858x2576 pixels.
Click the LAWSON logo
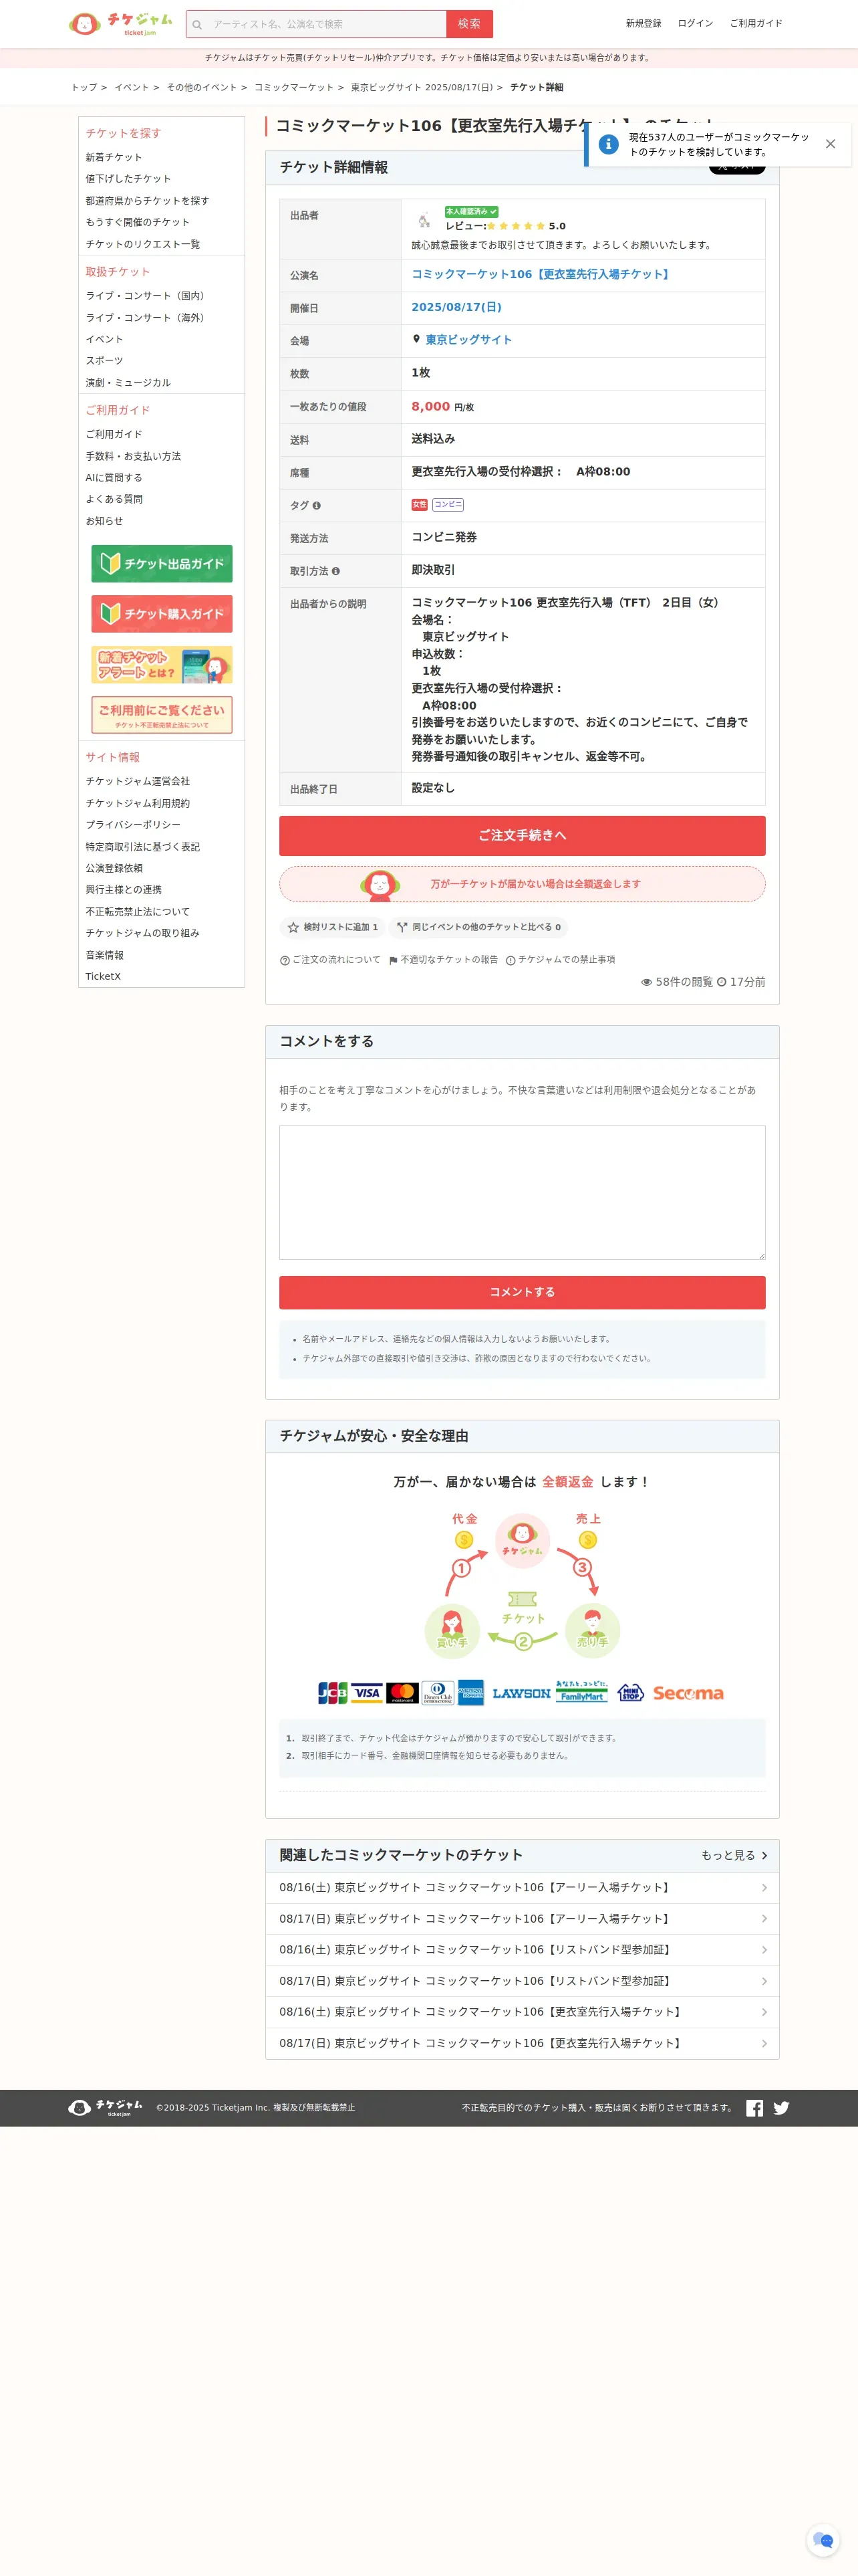click(521, 1693)
